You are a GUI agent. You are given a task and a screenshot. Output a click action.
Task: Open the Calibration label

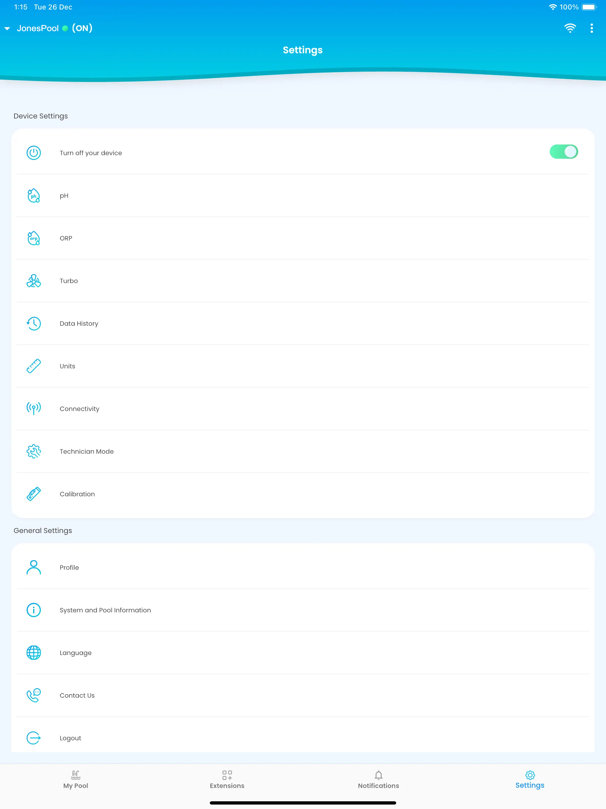[x=77, y=494]
